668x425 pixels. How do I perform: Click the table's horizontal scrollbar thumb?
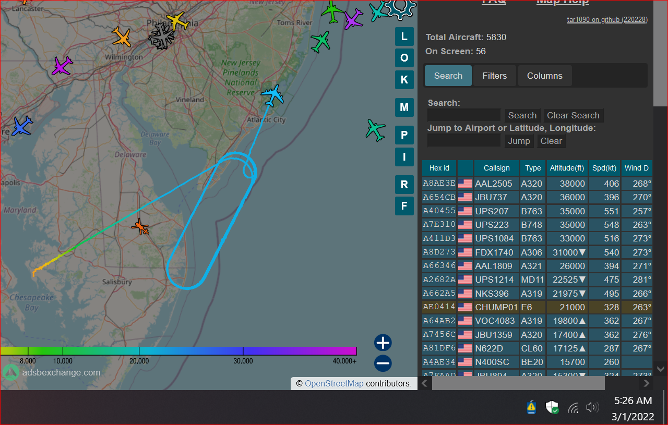coord(518,383)
